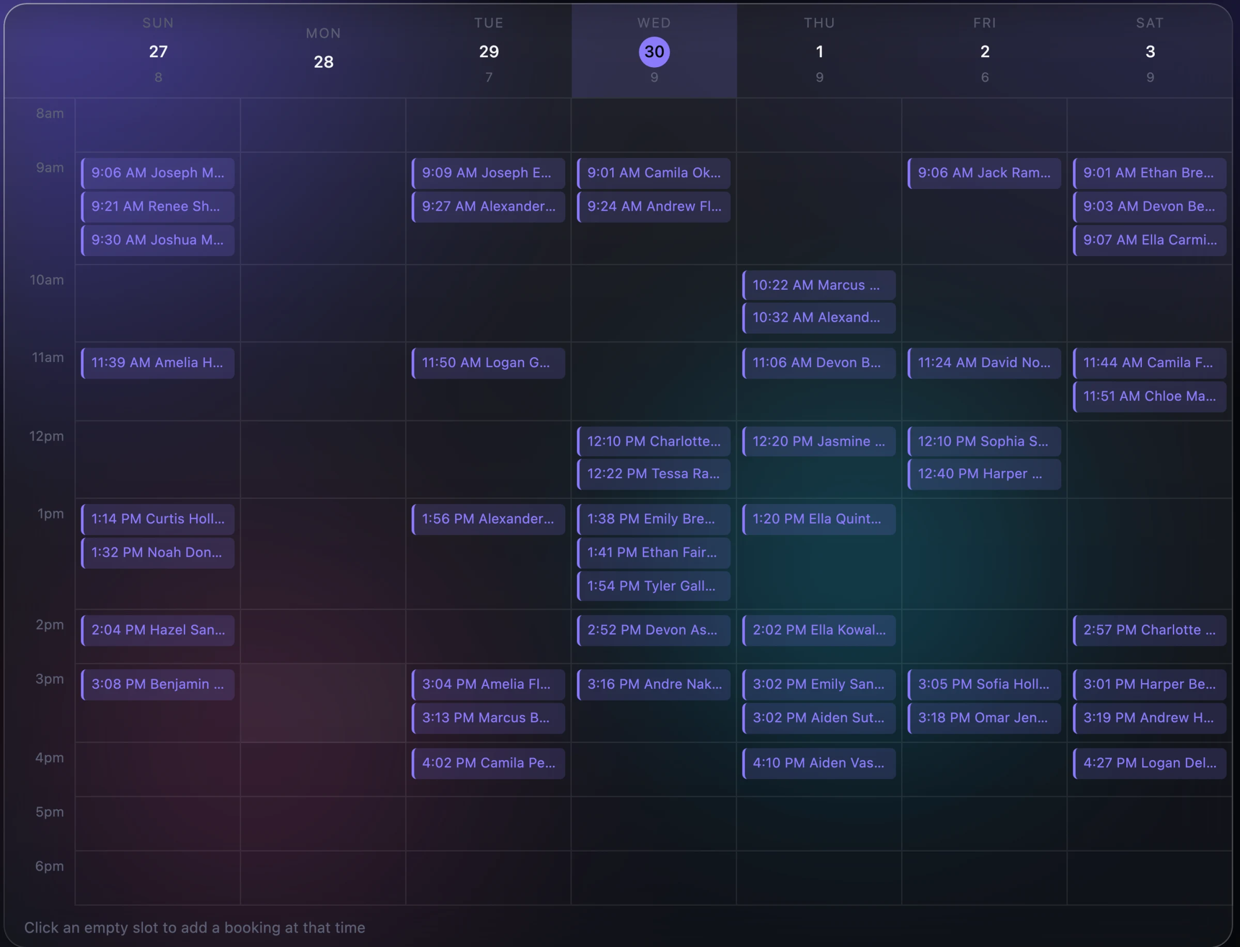Select Wednesday 30 in the day header

coord(654,52)
